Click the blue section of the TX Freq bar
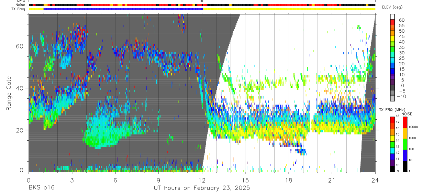Image resolution: width=422 pixels, height=195 pixels. pyautogui.click(x=123, y=9)
